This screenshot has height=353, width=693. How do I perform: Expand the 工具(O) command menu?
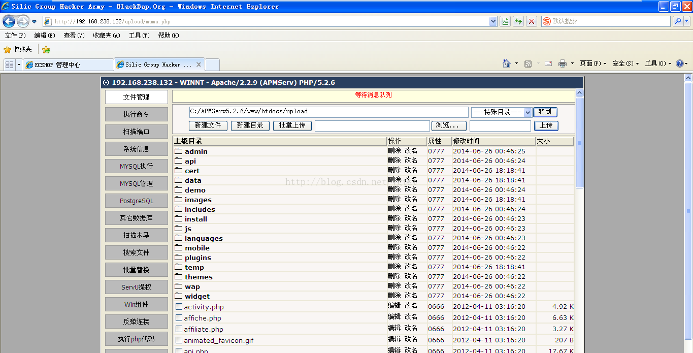658,63
